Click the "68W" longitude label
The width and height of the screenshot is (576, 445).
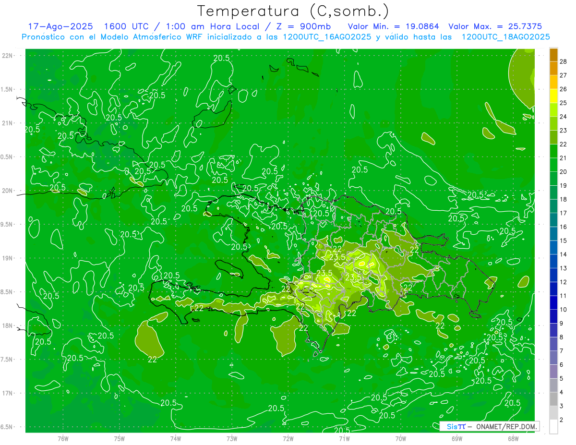[x=513, y=438]
